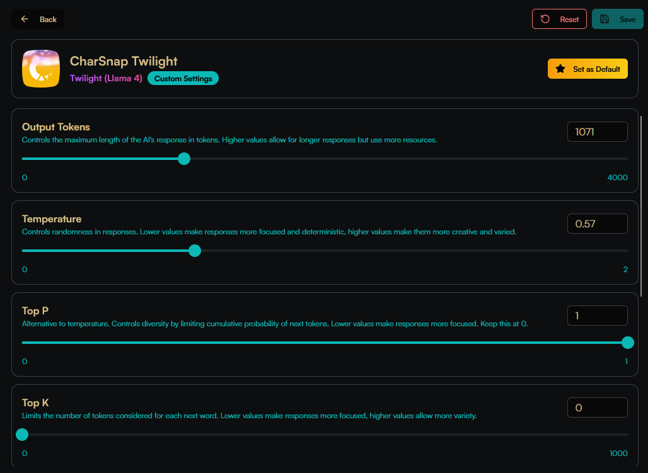
Task: Focus the Output Tokens value field
Action: [597, 132]
